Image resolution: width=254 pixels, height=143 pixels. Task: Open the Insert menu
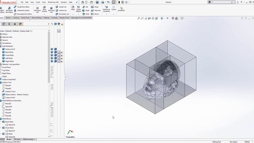38,2
